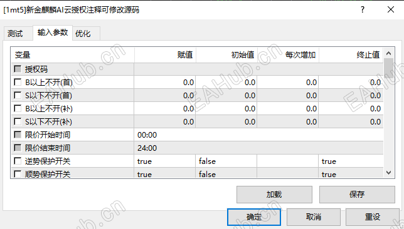Viewport: 404px width, 229px height.
Task: Click the 保存 button
Action: (x=357, y=195)
